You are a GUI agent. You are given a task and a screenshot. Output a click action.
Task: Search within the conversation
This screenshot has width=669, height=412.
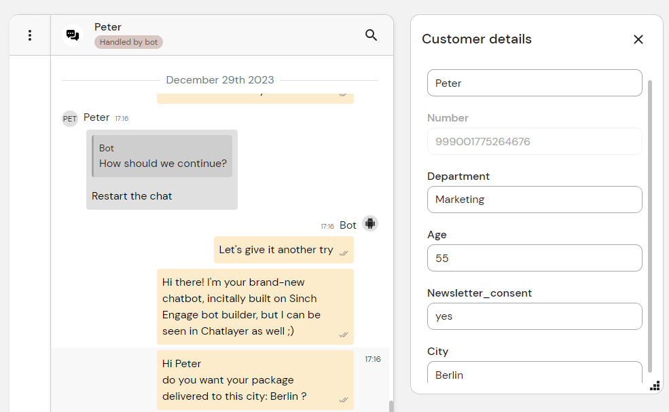[371, 35]
